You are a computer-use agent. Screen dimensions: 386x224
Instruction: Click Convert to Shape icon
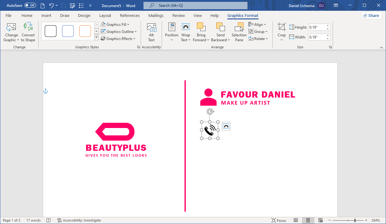[x=28, y=27]
